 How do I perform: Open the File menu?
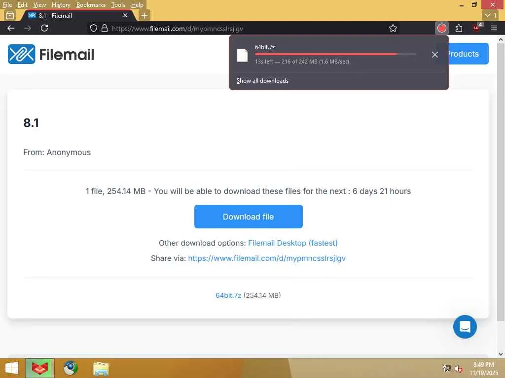click(x=7, y=5)
